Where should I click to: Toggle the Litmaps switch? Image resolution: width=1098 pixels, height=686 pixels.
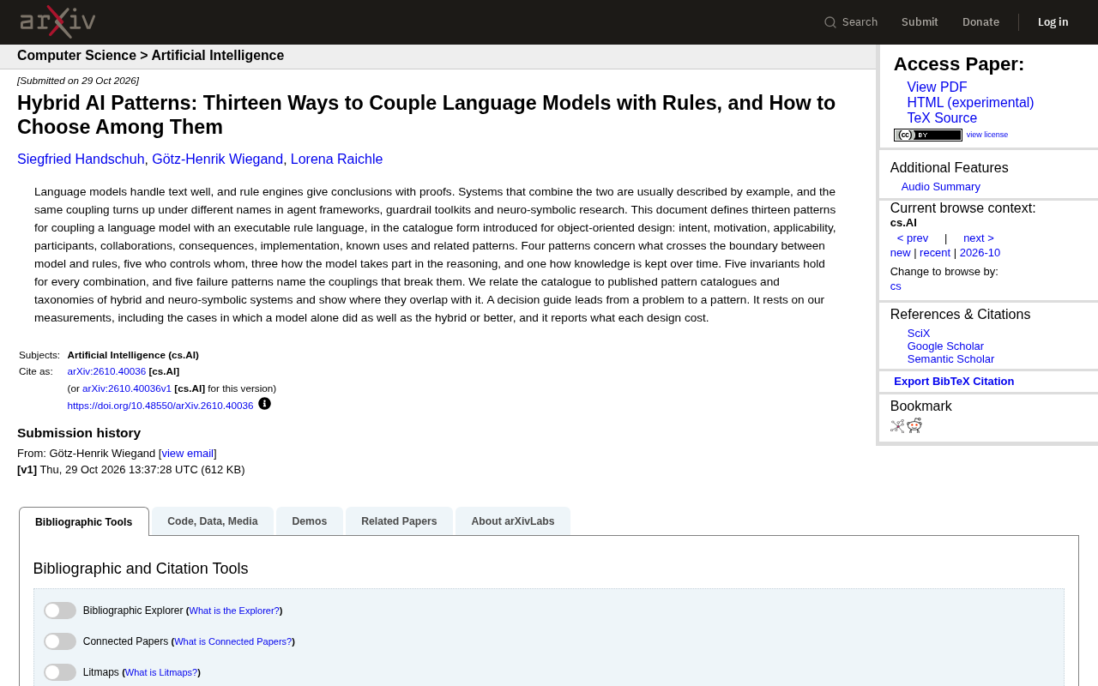pos(60,672)
